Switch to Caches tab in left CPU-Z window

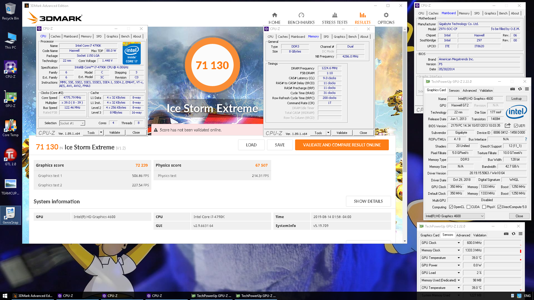point(55,36)
